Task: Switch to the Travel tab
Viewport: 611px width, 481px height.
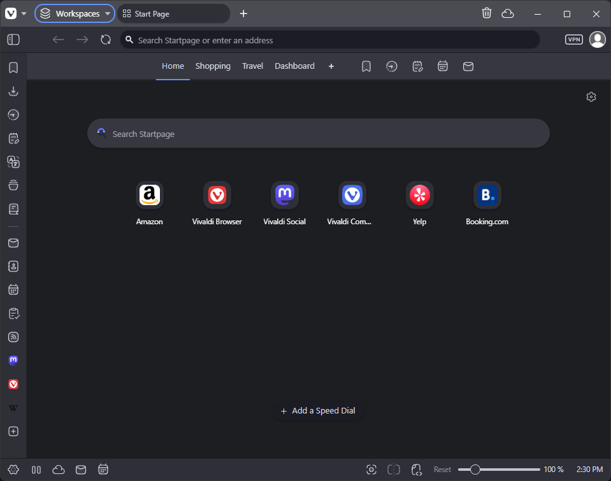Action: click(x=252, y=66)
